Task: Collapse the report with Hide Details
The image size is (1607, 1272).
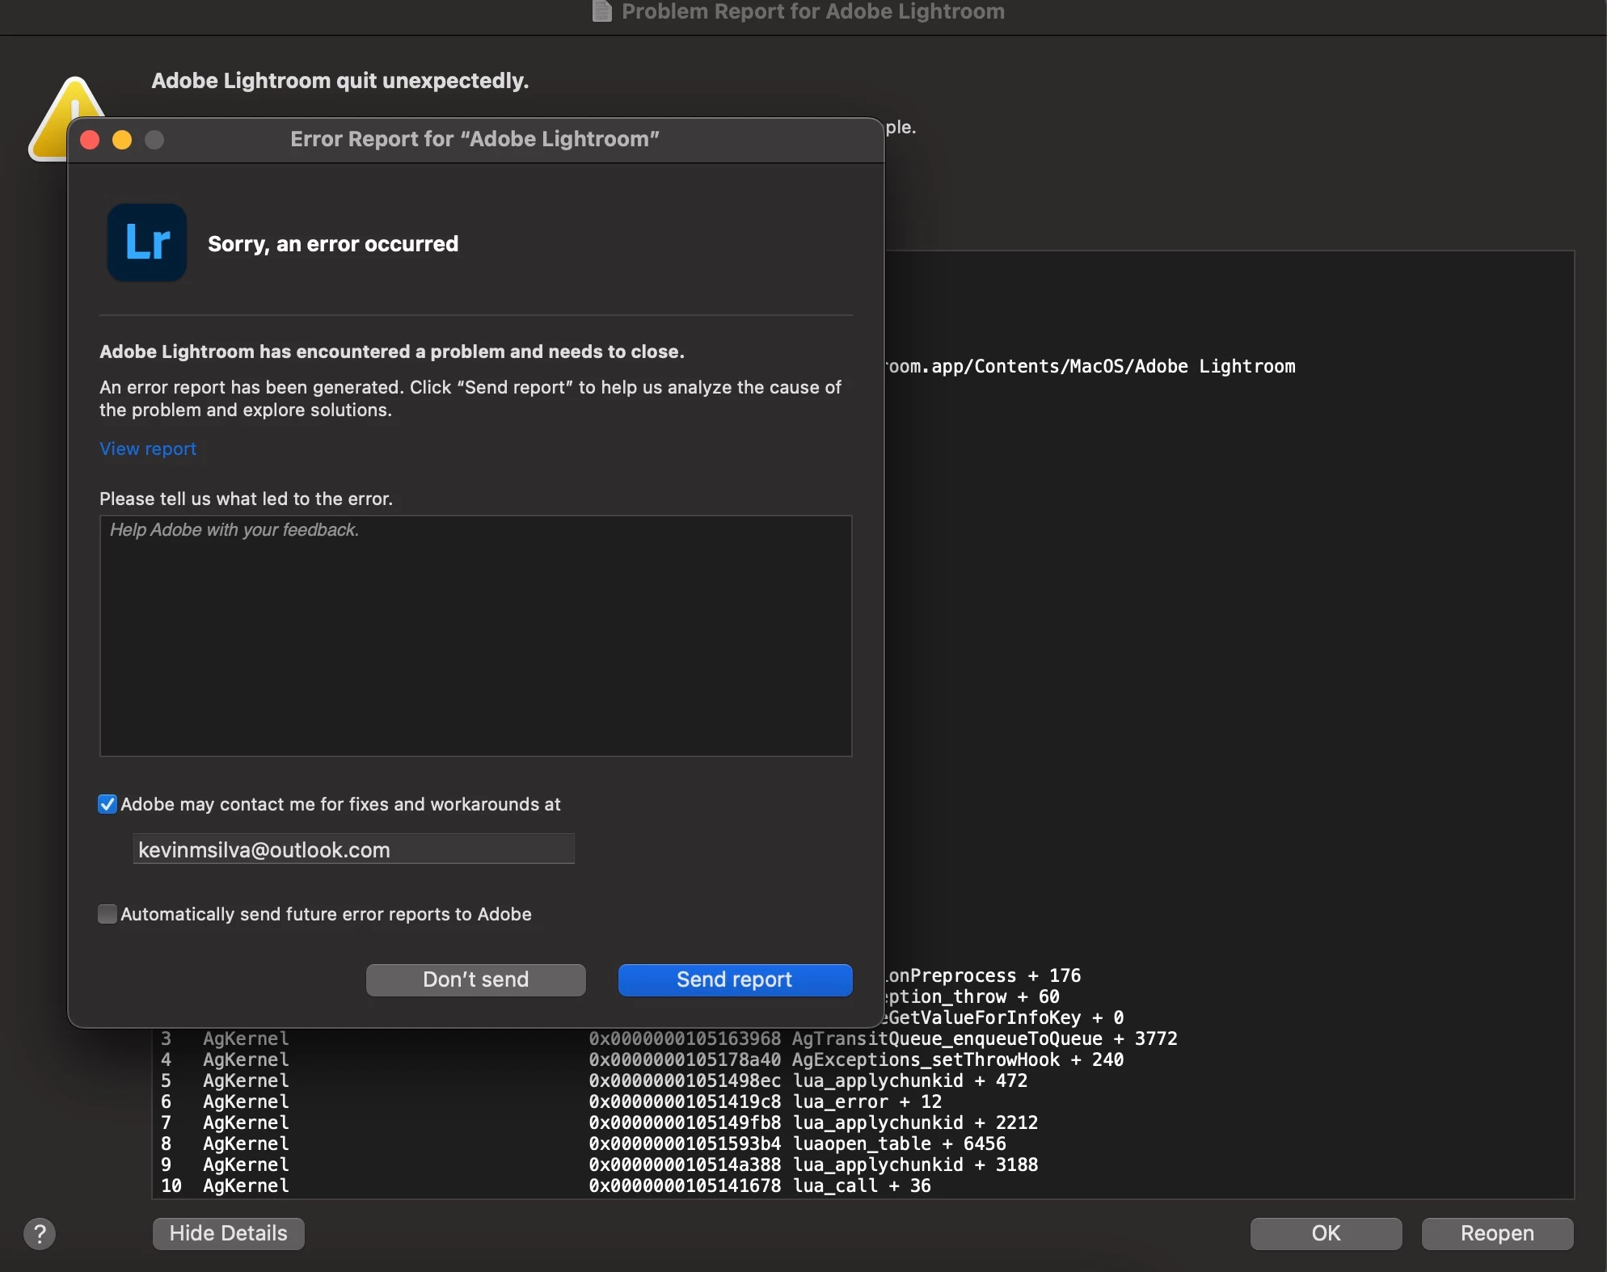Action: (x=228, y=1233)
